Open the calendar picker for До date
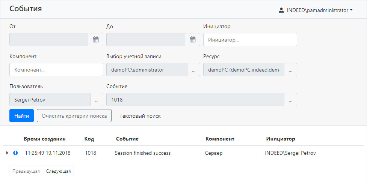The width and height of the screenshot is (367, 187). click(x=192, y=40)
